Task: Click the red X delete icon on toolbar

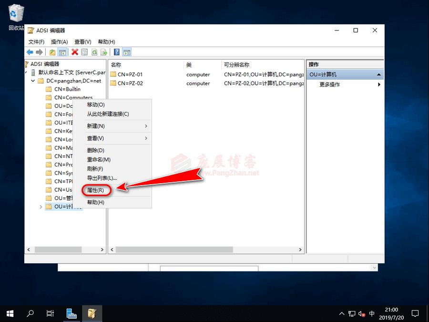Action: tap(74, 52)
